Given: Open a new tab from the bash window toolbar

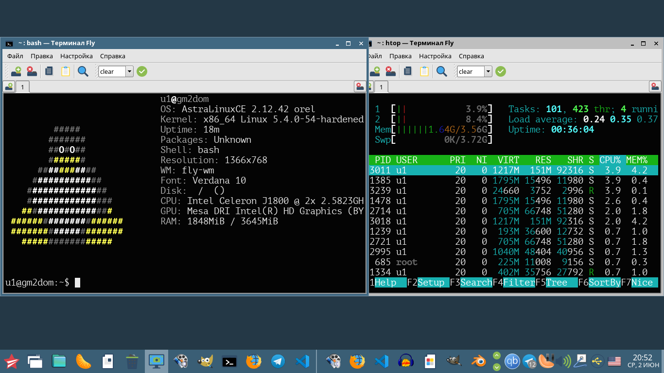Looking at the screenshot, I should click(17, 71).
